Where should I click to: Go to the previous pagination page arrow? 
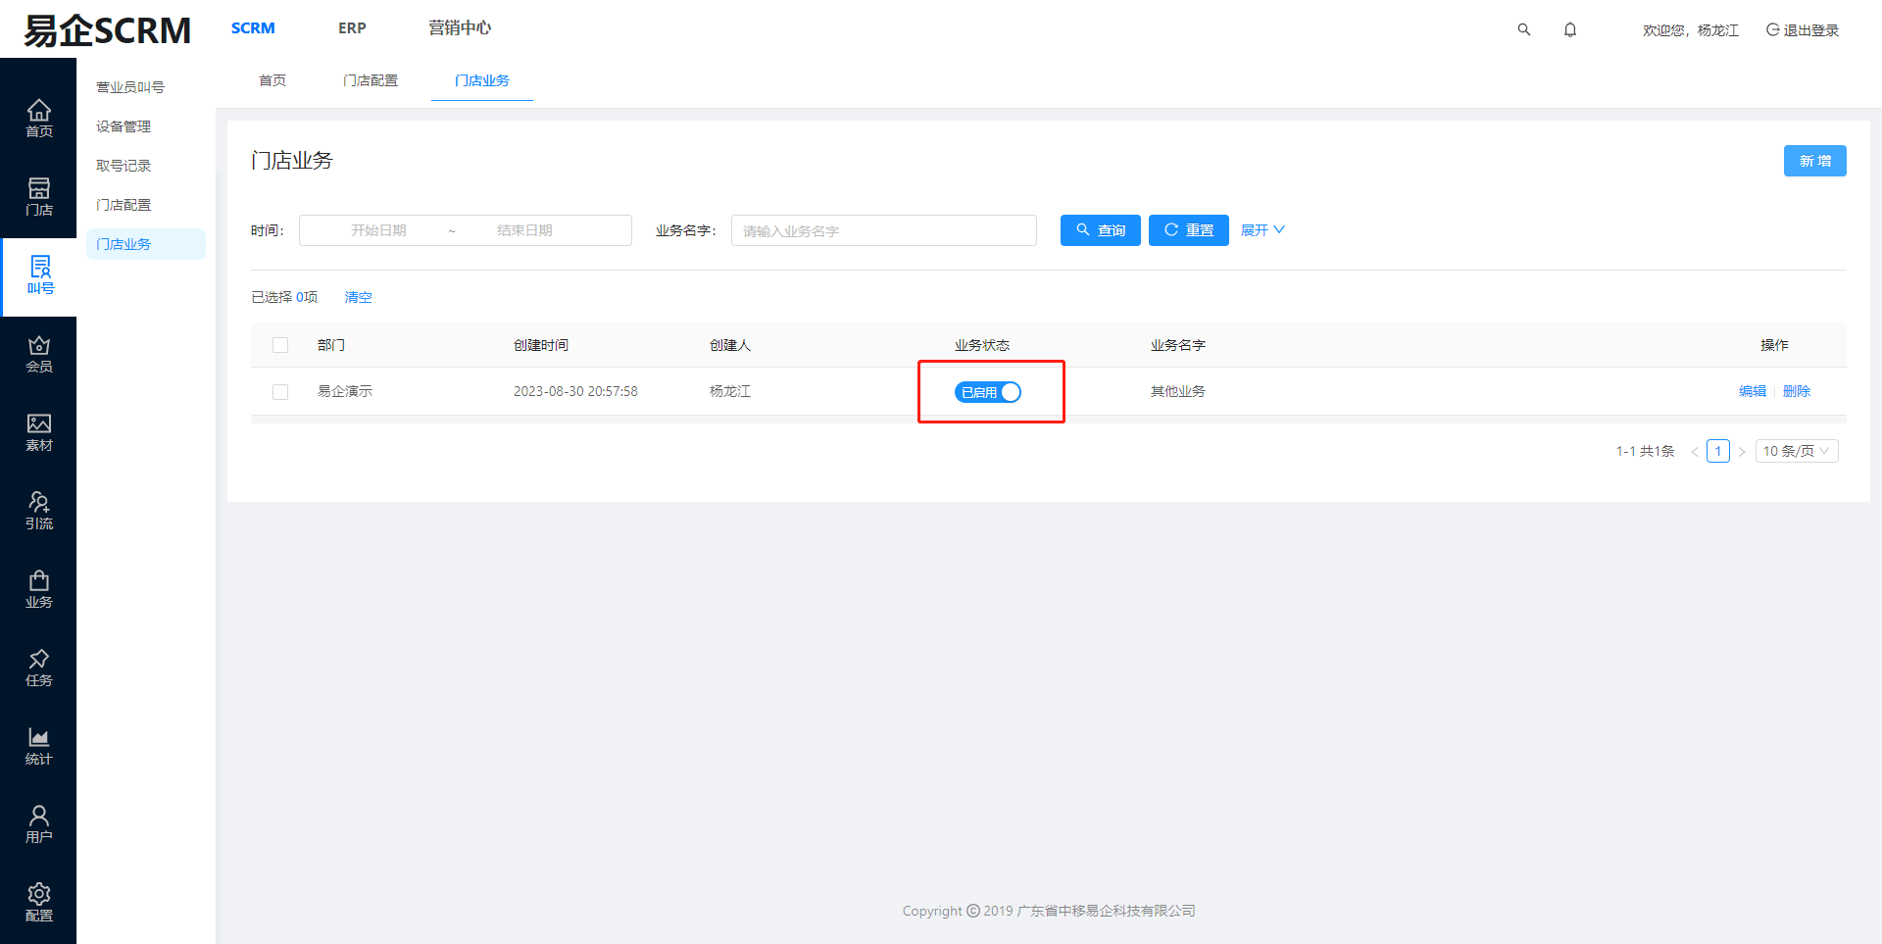[1695, 452]
